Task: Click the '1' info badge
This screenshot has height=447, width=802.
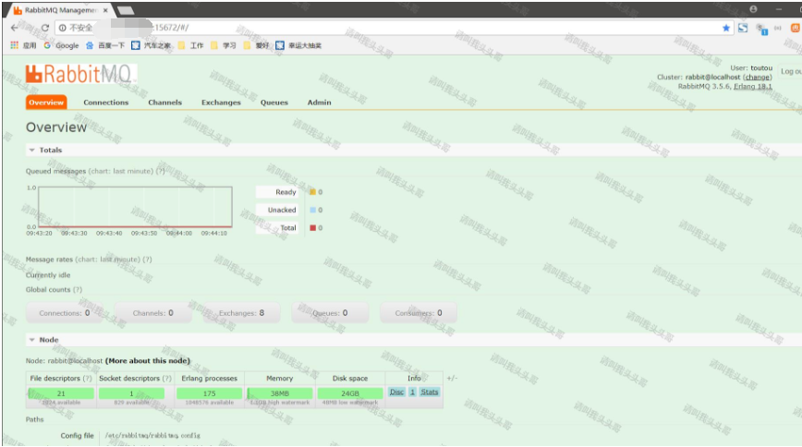Action: tap(412, 392)
